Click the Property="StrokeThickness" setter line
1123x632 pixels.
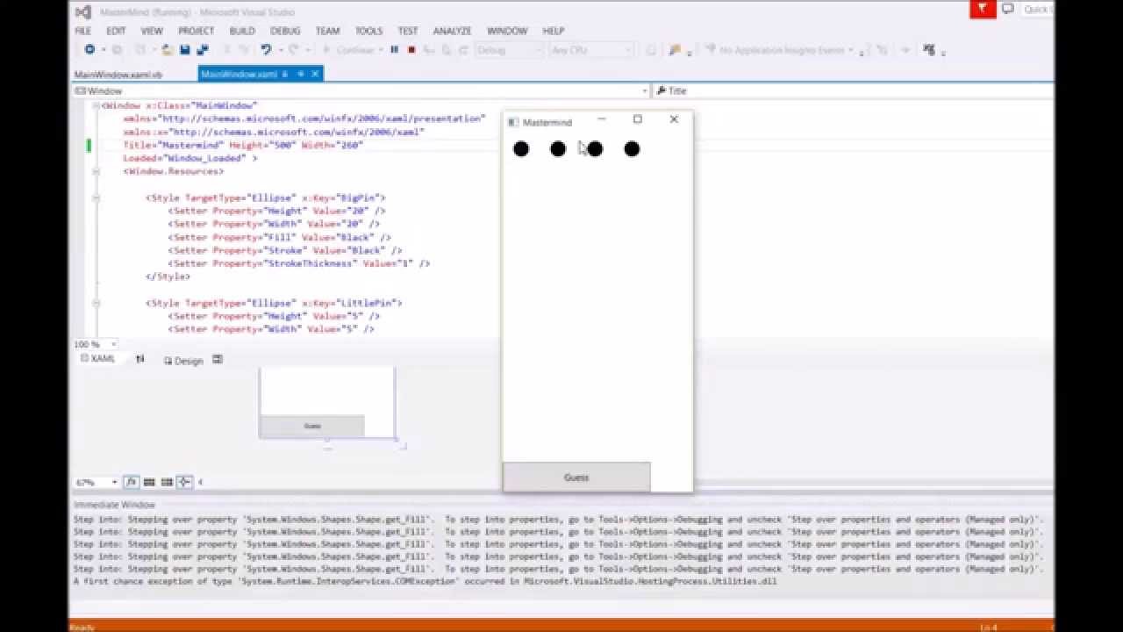[x=298, y=263]
